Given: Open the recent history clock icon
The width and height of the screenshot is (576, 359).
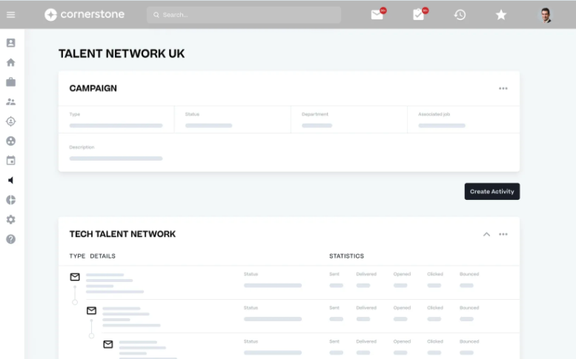Looking at the screenshot, I should (460, 15).
